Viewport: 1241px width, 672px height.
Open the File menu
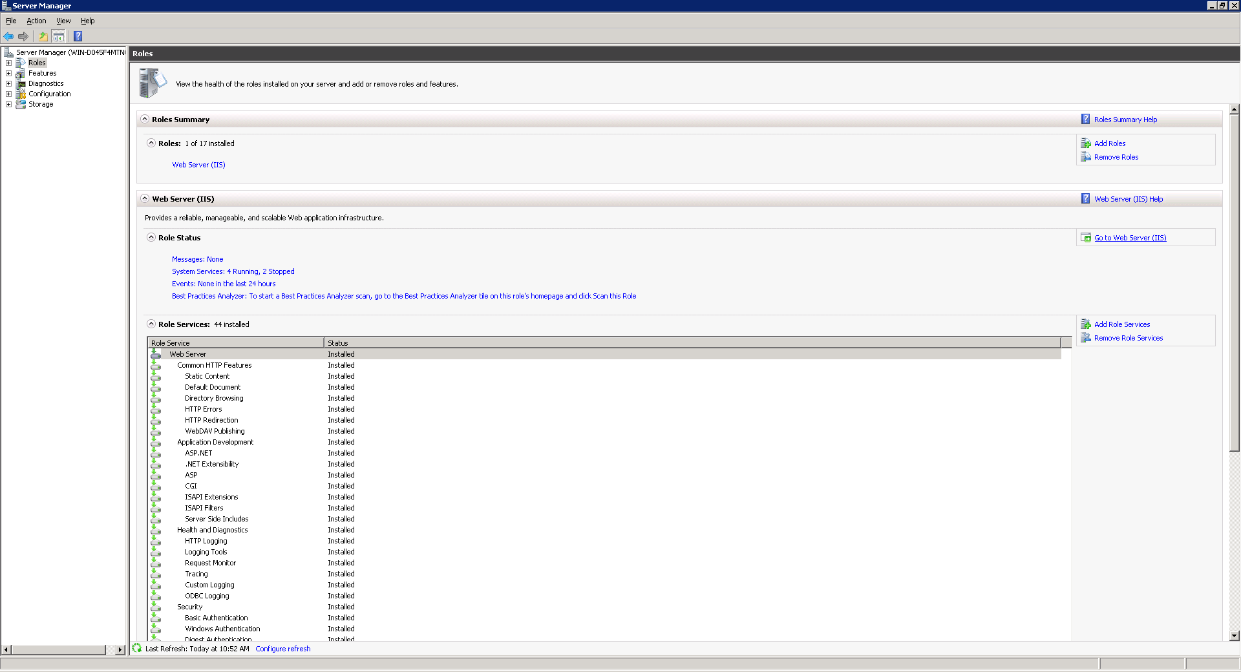tap(11, 21)
